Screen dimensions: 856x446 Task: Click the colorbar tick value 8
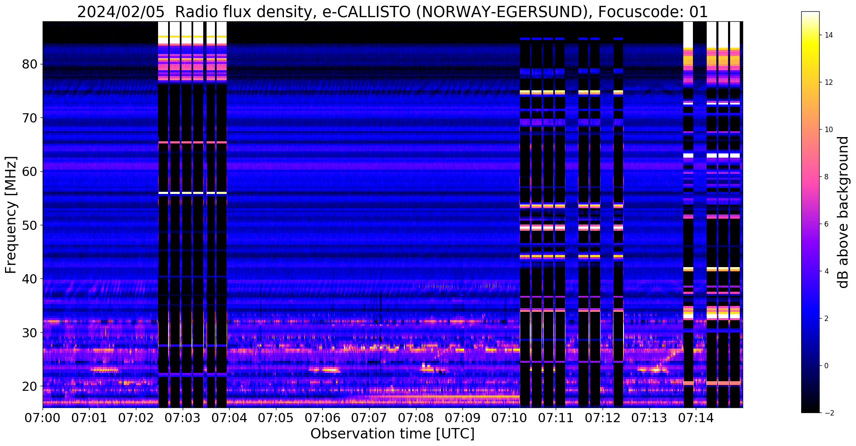click(826, 177)
